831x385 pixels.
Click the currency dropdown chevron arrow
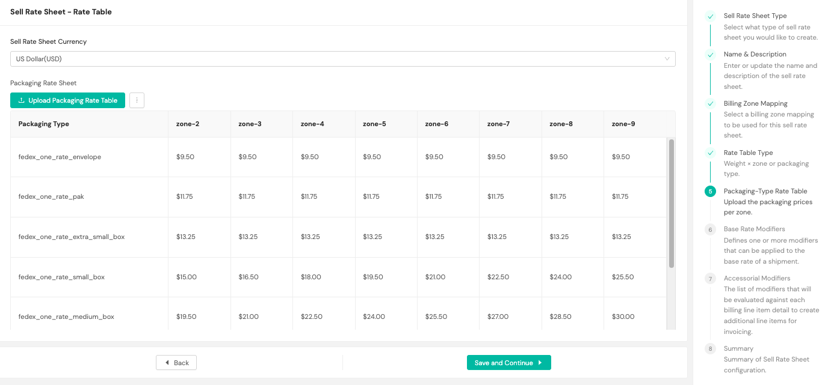667,59
